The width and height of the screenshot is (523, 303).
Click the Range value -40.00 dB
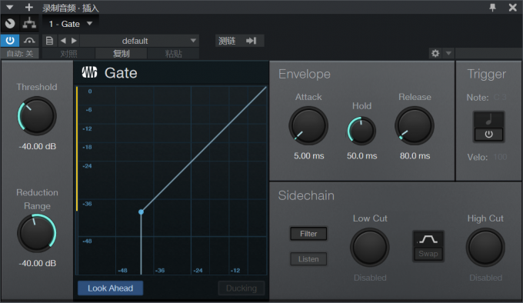(38, 263)
